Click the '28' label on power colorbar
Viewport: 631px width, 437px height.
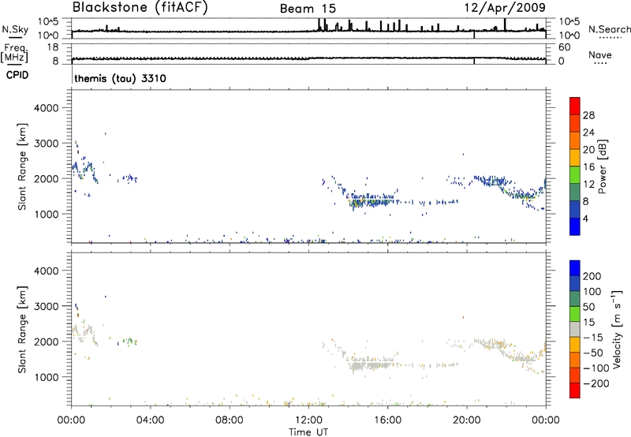[588, 115]
